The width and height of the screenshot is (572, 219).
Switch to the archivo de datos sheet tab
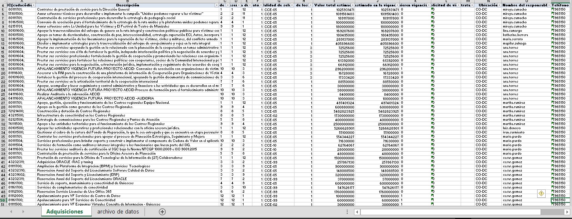[118, 211]
